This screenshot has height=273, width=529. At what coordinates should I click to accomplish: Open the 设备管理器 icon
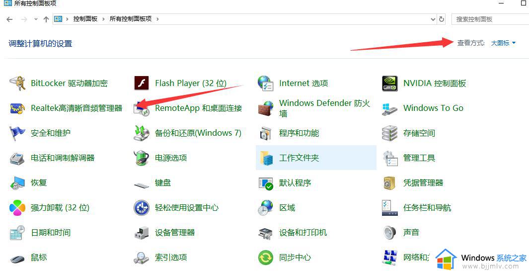(142, 233)
